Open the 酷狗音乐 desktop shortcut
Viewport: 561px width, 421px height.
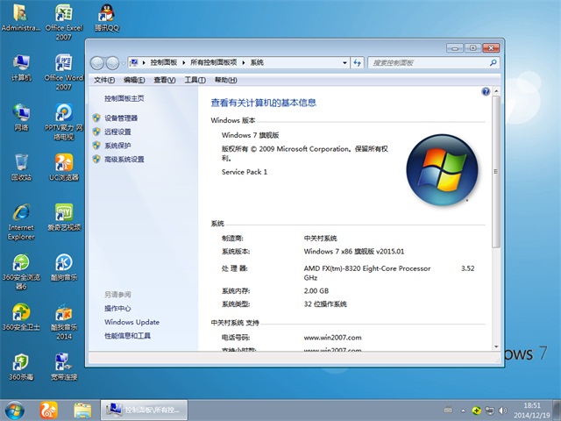pyautogui.click(x=64, y=268)
